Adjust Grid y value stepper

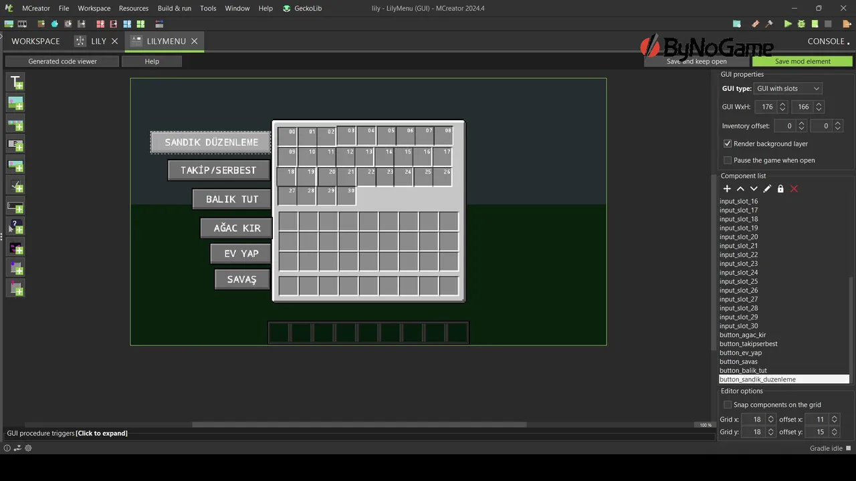[x=770, y=432]
